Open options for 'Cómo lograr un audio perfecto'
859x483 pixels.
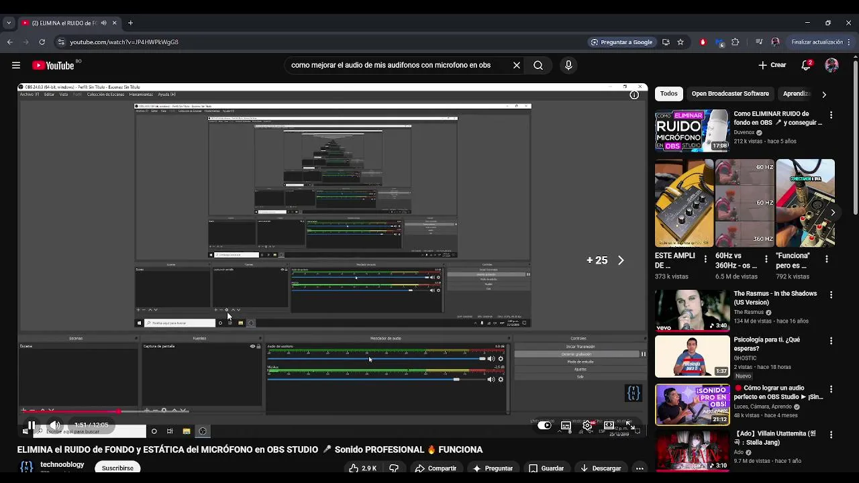831,389
